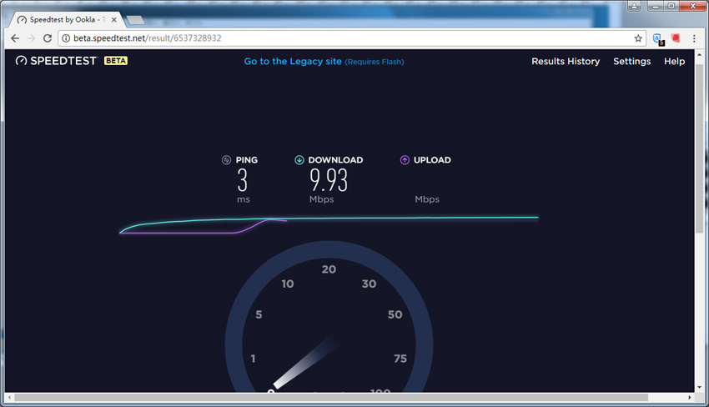
Task: Click the Speedtest logo
Action: (57, 61)
